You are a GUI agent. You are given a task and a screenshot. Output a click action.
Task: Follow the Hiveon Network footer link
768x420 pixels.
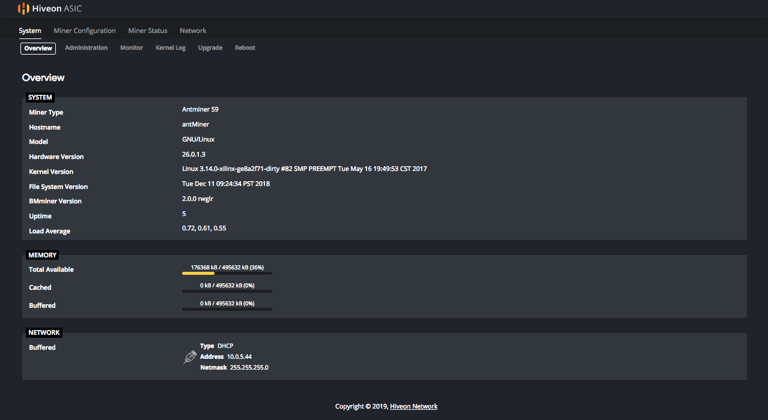tap(413, 407)
